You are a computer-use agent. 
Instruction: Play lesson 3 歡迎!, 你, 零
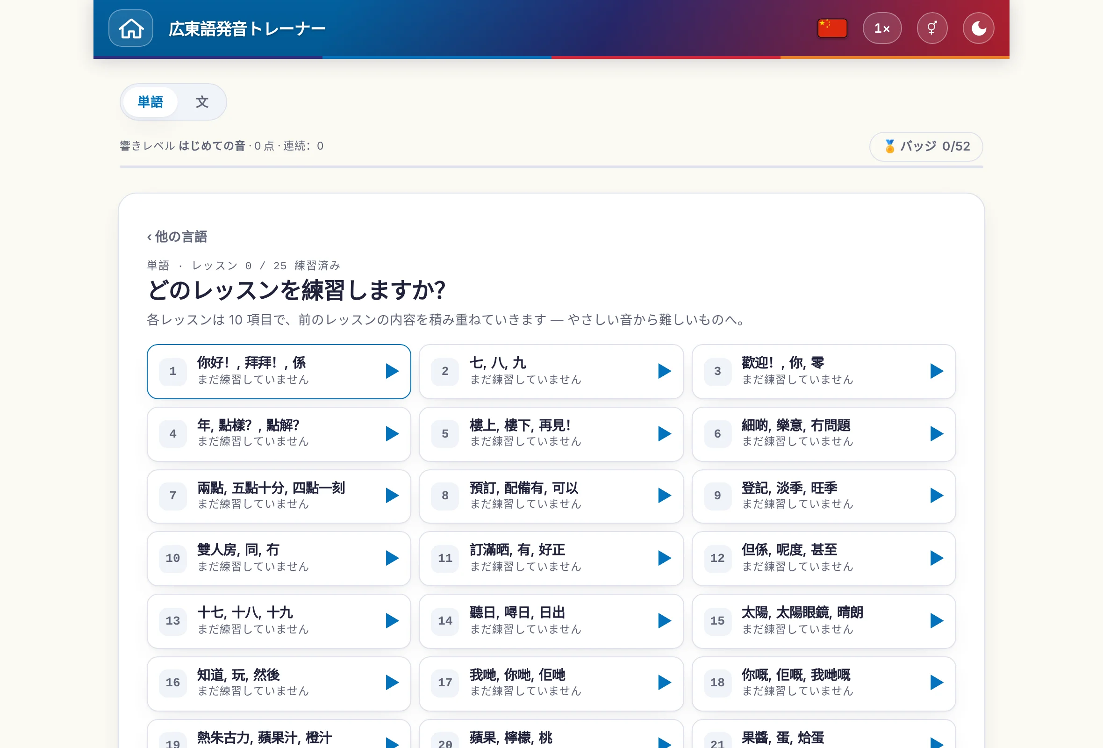pyautogui.click(x=937, y=371)
